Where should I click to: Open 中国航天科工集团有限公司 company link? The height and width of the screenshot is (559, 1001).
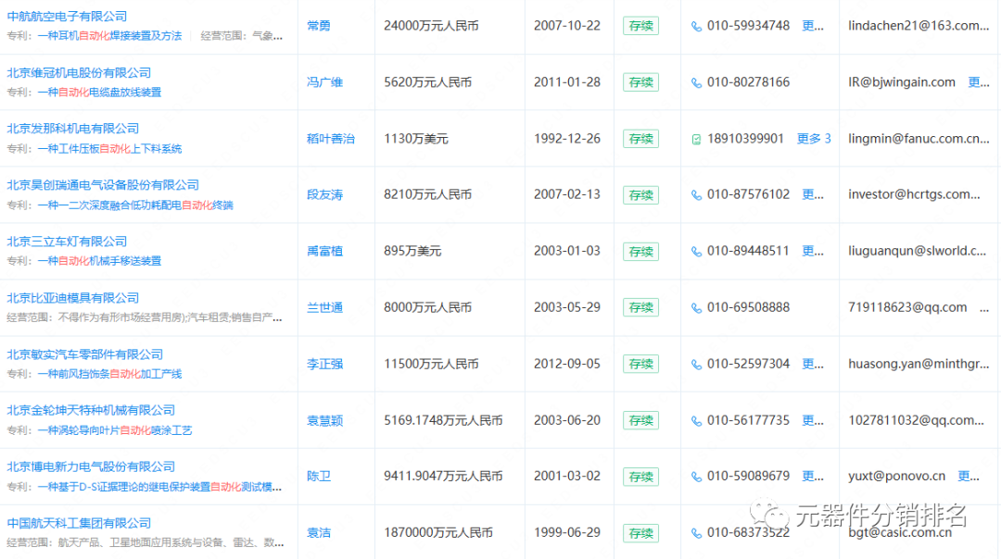tap(79, 523)
